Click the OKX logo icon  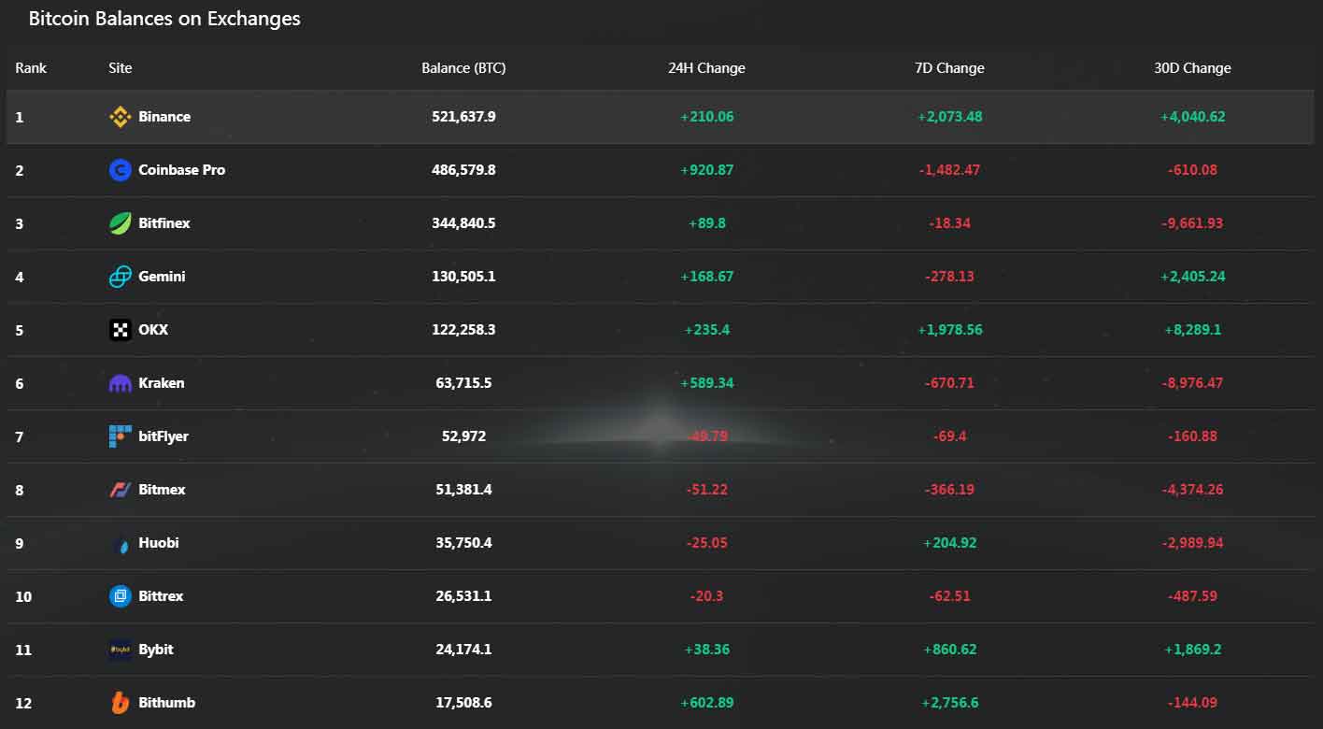(121, 330)
